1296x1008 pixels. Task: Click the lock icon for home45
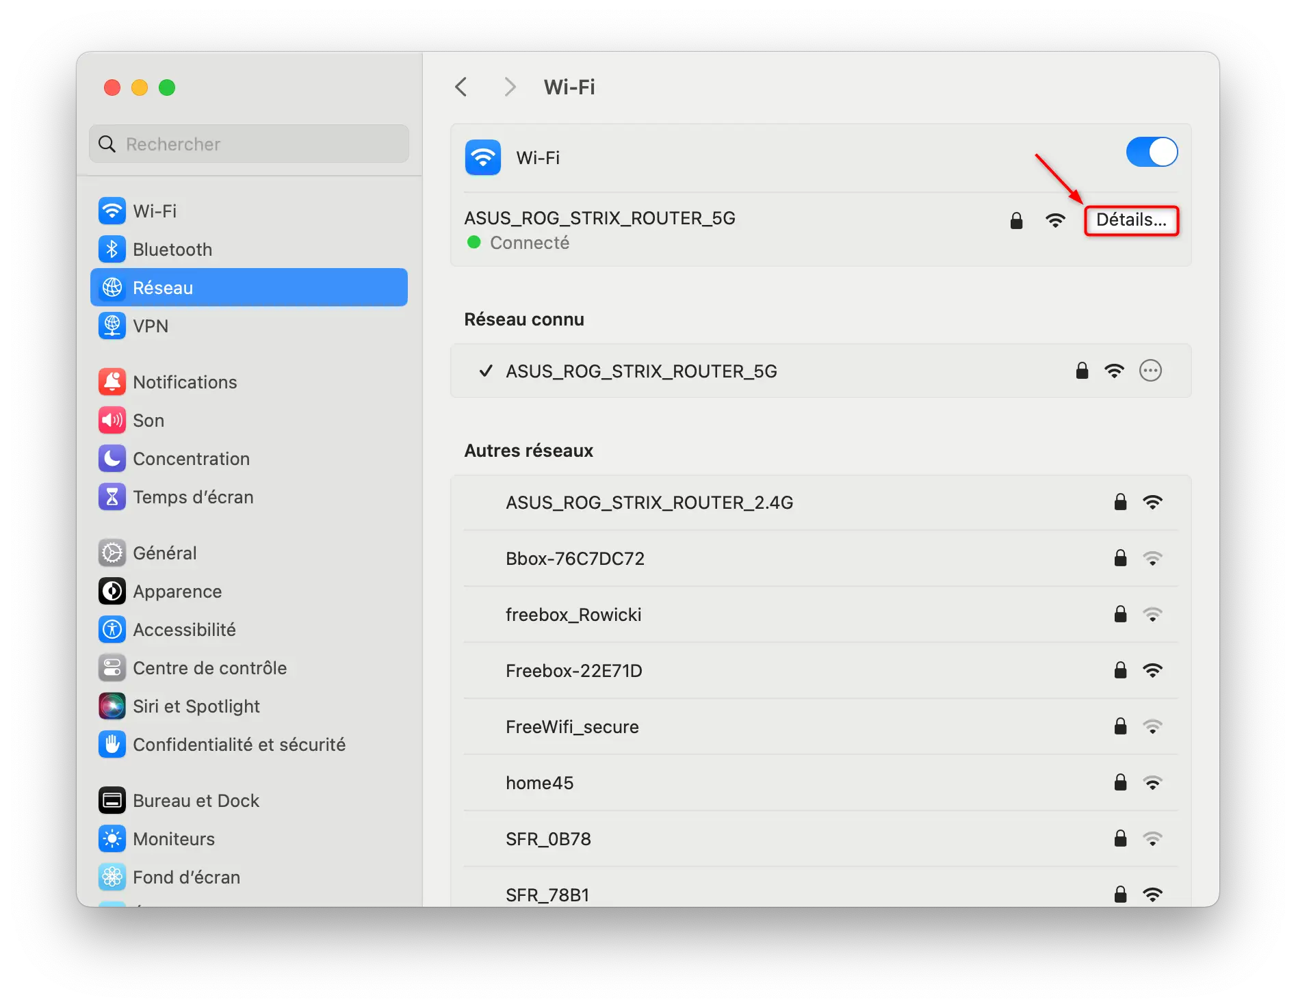1120,782
